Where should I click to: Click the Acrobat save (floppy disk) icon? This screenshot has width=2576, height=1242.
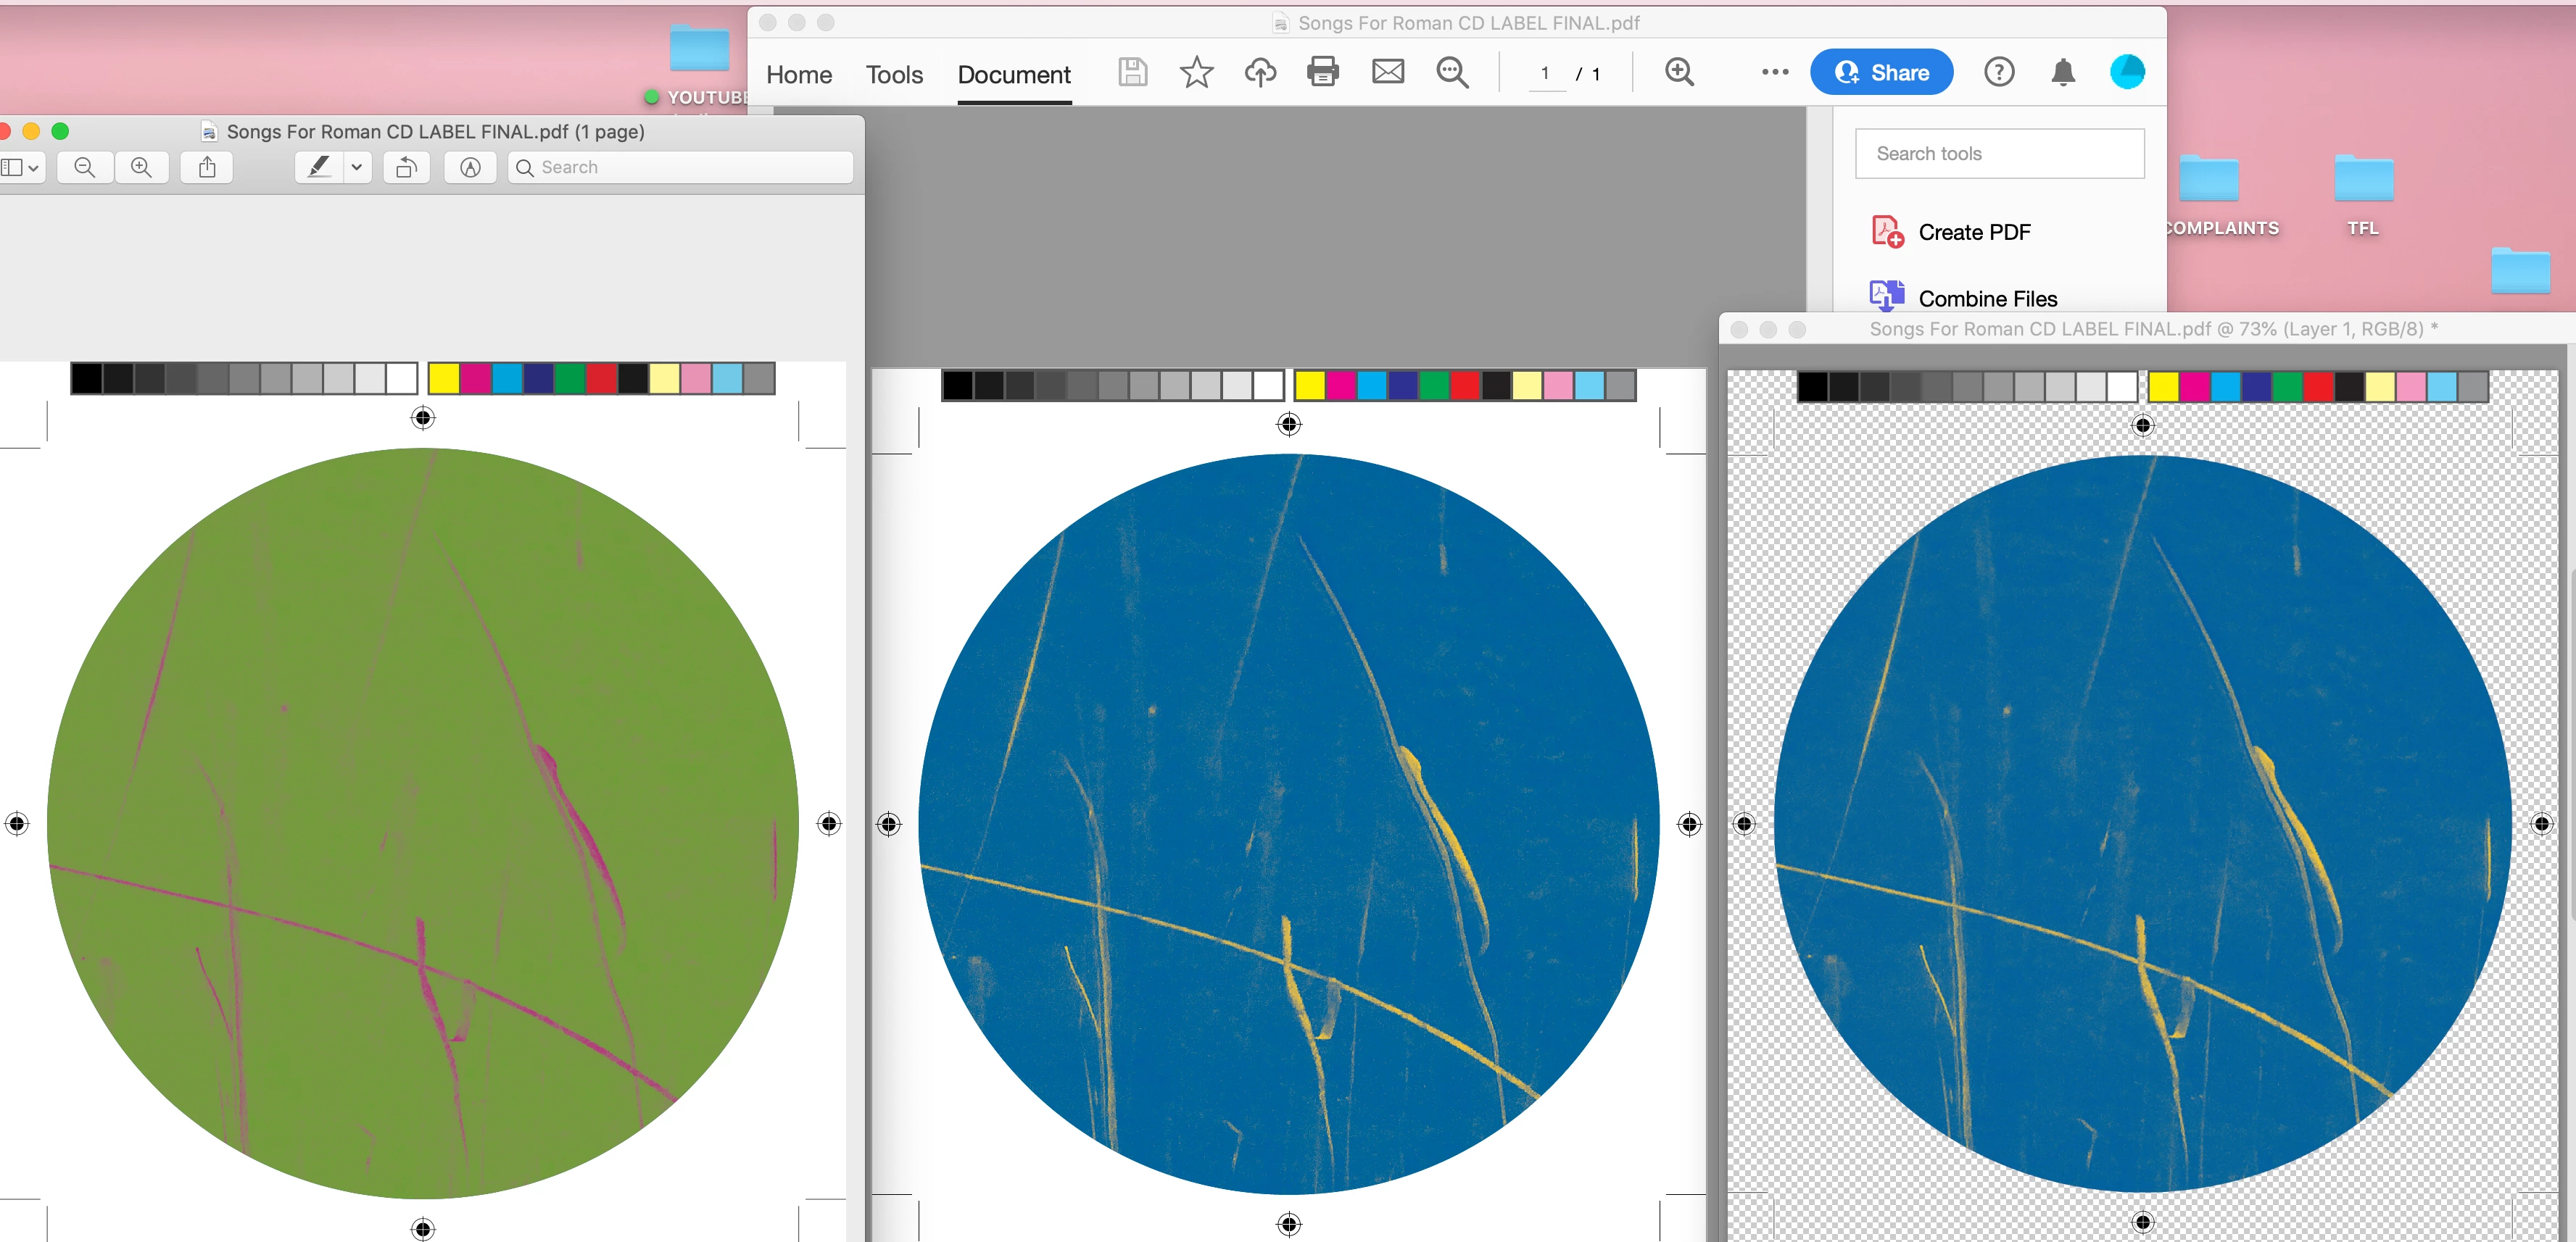[x=1132, y=72]
